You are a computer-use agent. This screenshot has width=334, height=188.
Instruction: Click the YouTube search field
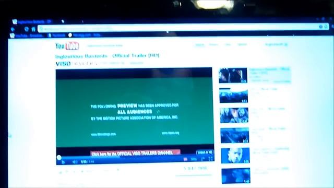(x=105, y=45)
